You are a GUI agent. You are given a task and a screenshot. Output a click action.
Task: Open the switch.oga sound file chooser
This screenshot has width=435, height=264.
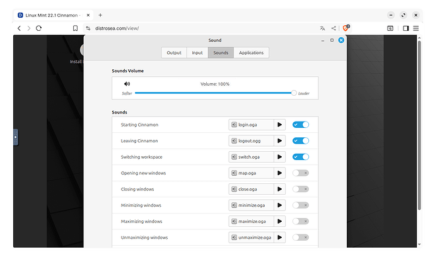(251, 157)
